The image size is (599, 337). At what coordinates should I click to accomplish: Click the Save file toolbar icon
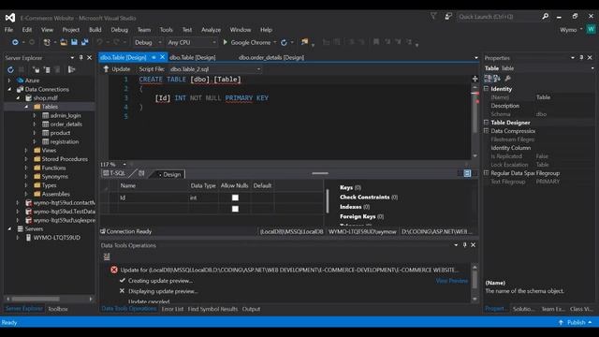coord(74,42)
